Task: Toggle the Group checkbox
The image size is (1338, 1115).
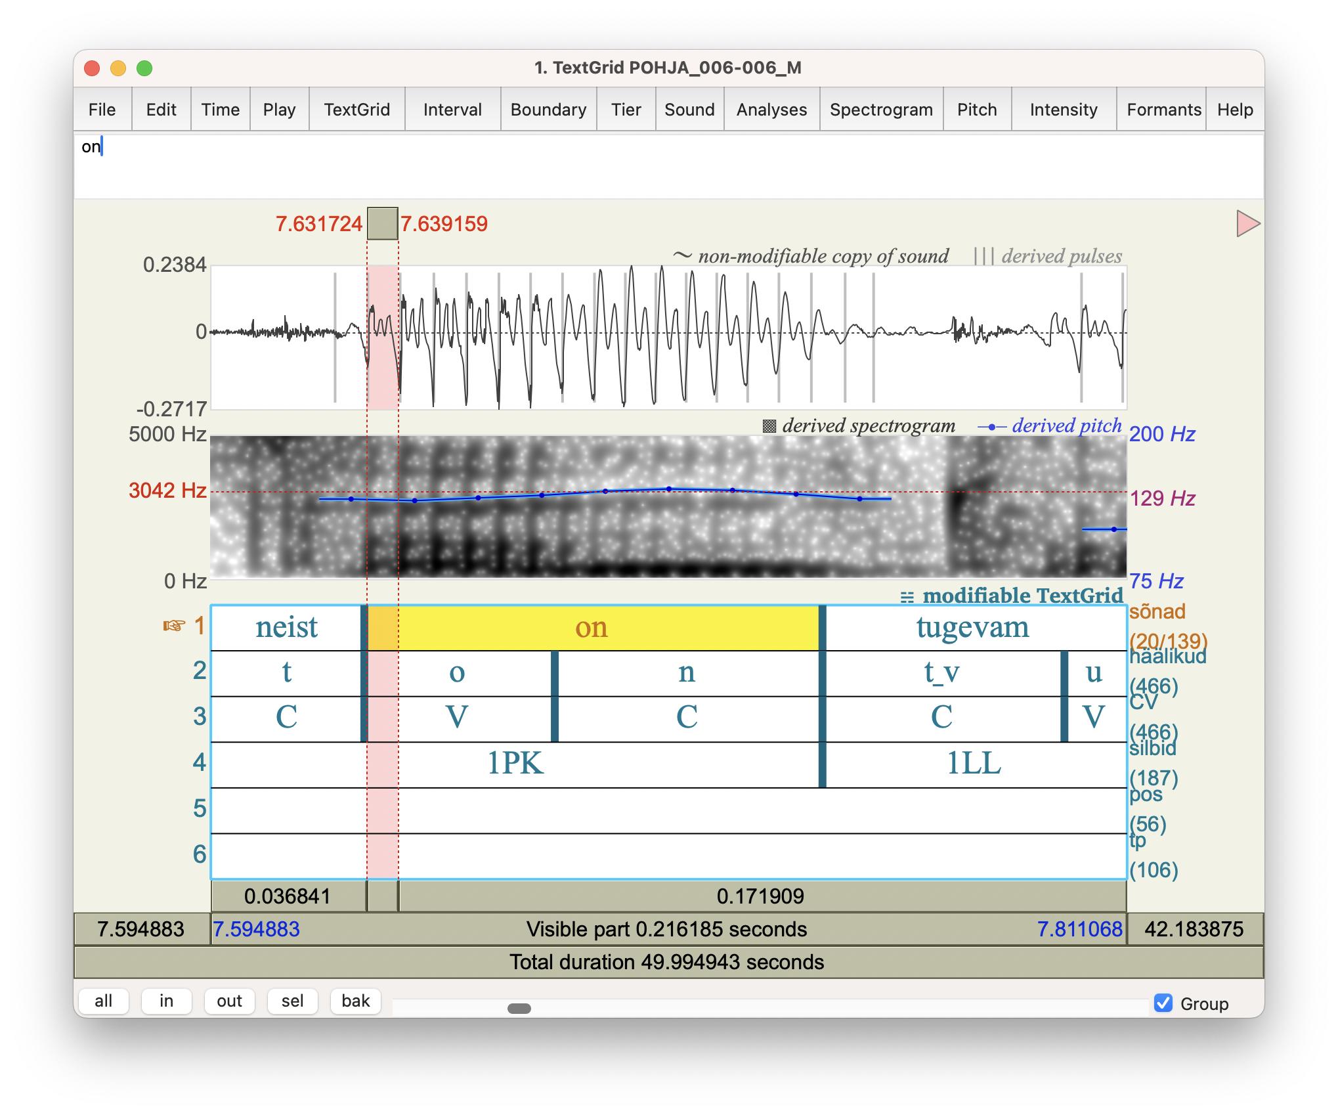Action: coord(1163,1003)
